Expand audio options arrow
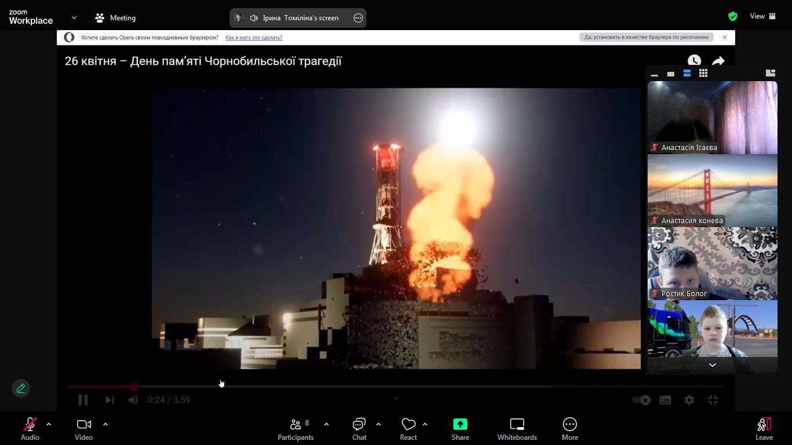792x445 pixels. point(49,424)
